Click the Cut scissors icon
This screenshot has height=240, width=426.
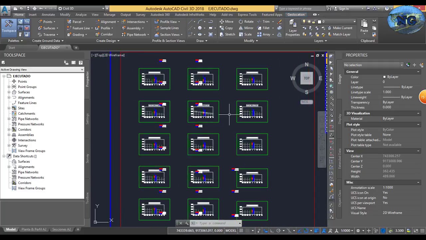click(374, 22)
